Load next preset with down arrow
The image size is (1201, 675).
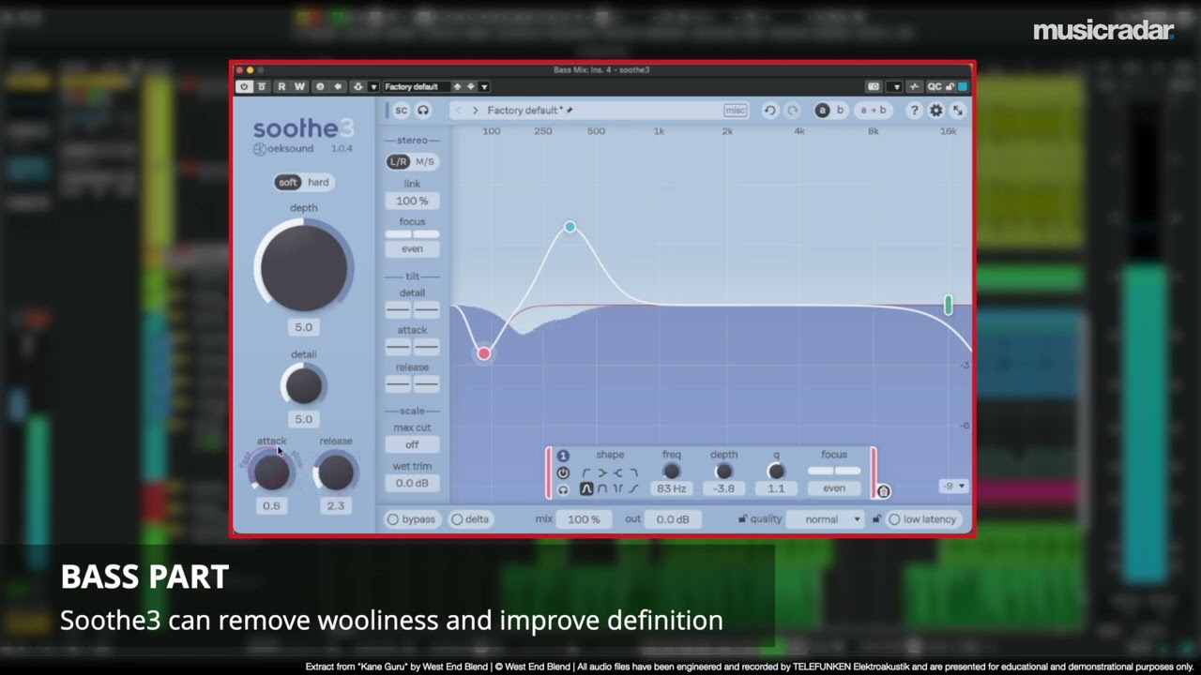pyautogui.click(x=471, y=86)
